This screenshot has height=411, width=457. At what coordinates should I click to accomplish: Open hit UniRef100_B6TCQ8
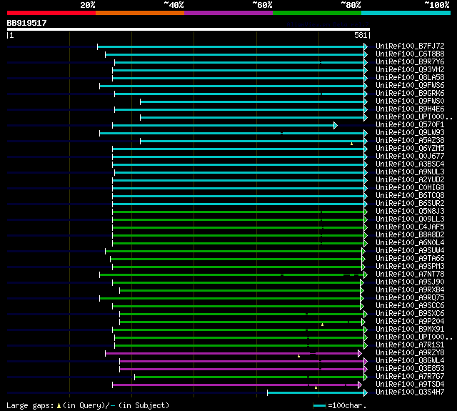[410, 196]
